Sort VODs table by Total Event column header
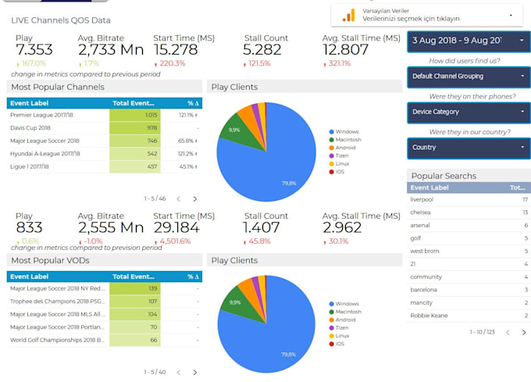 coord(134,277)
